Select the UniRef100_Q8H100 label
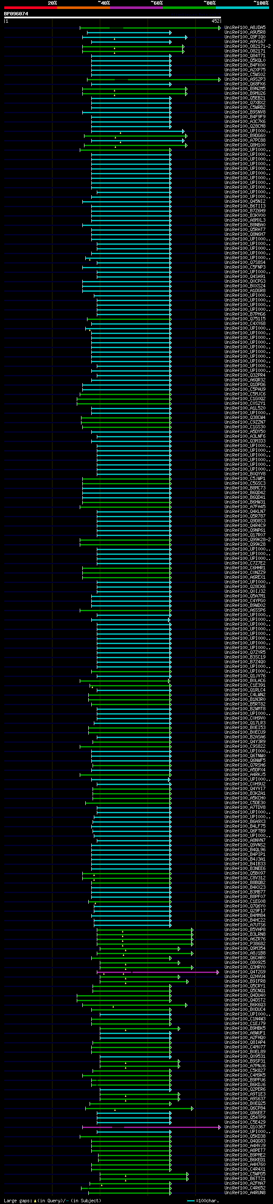 245,145
